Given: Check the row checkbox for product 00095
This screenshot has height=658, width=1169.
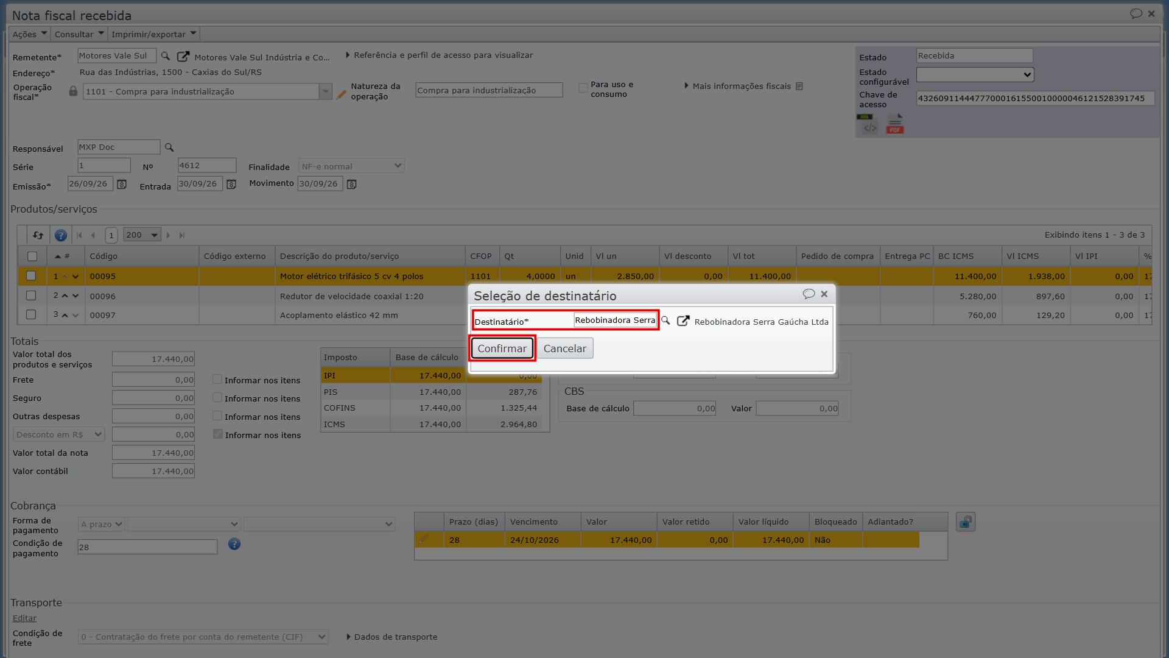Looking at the screenshot, I should pos(31,276).
